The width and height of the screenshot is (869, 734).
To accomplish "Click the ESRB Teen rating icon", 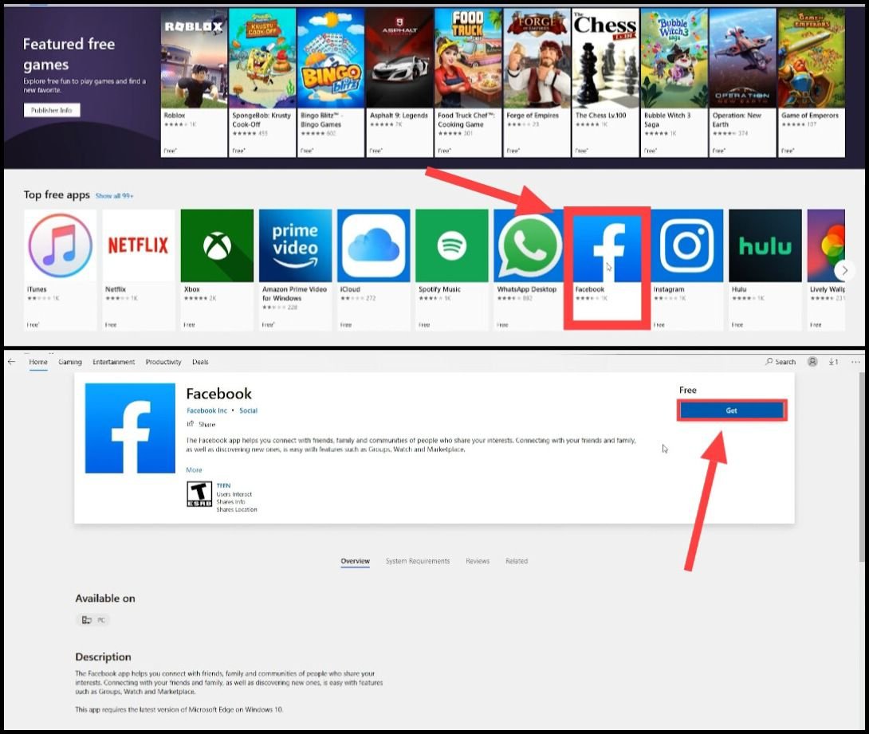I will [199, 494].
